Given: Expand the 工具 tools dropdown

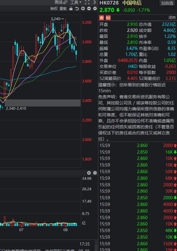Looking at the screenshot, I should click(x=76, y=2).
